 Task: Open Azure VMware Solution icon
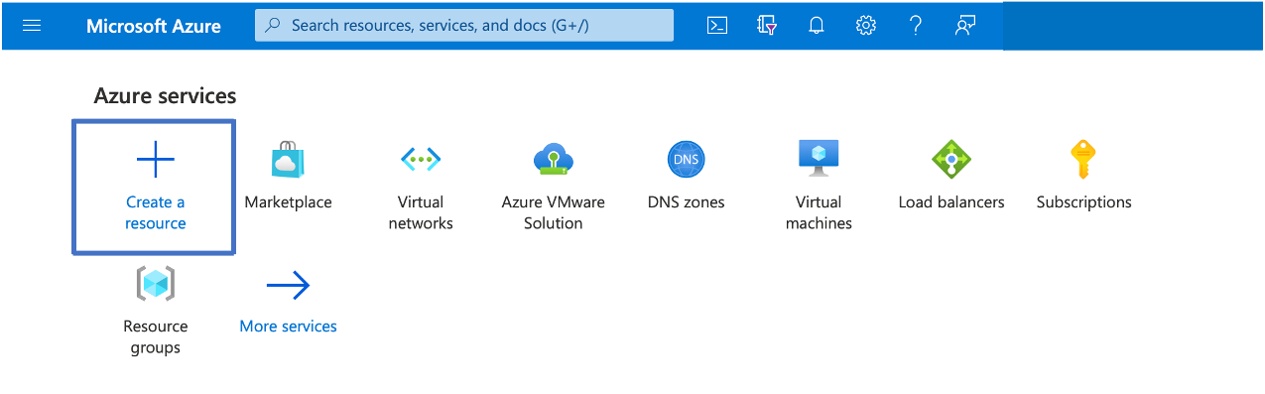[x=554, y=159]
